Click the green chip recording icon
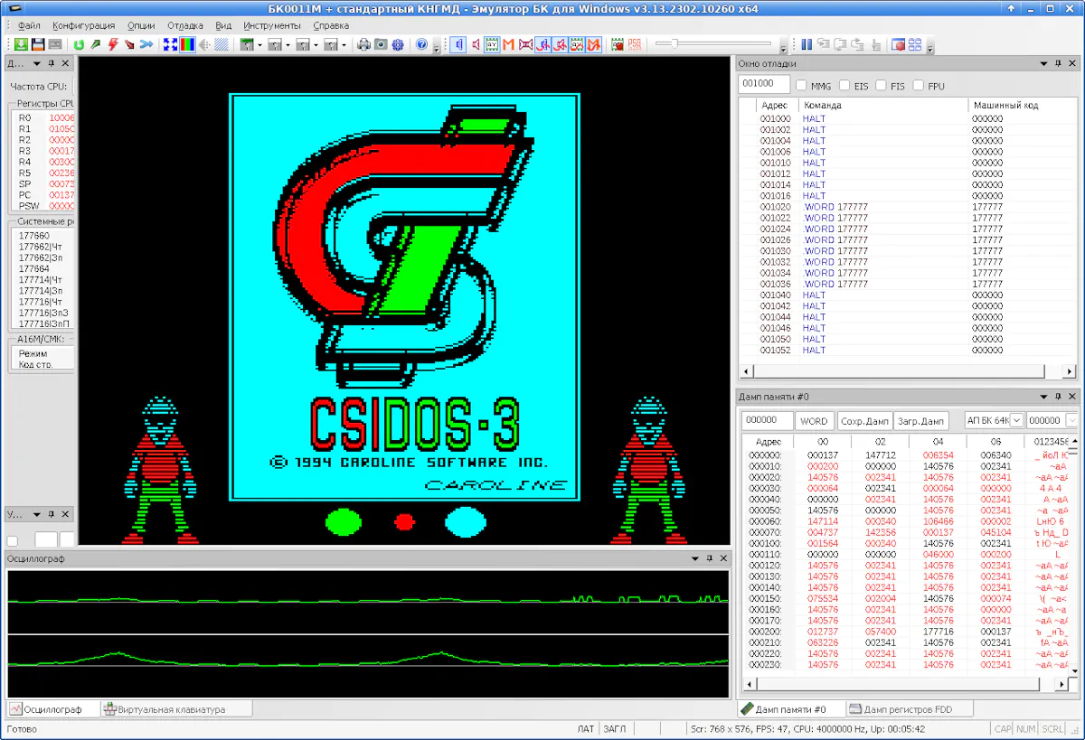Screen dimensions: 1085x740 [618, 44]
